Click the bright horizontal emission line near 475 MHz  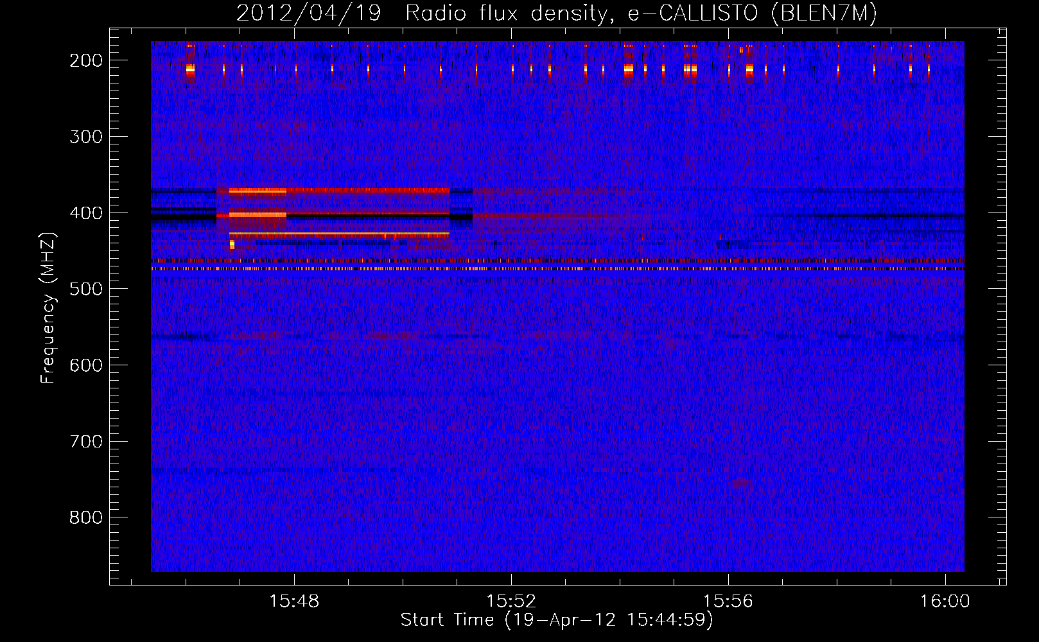[557, 269]
